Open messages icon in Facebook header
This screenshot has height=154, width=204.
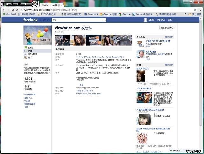click(x=45, y=20)
